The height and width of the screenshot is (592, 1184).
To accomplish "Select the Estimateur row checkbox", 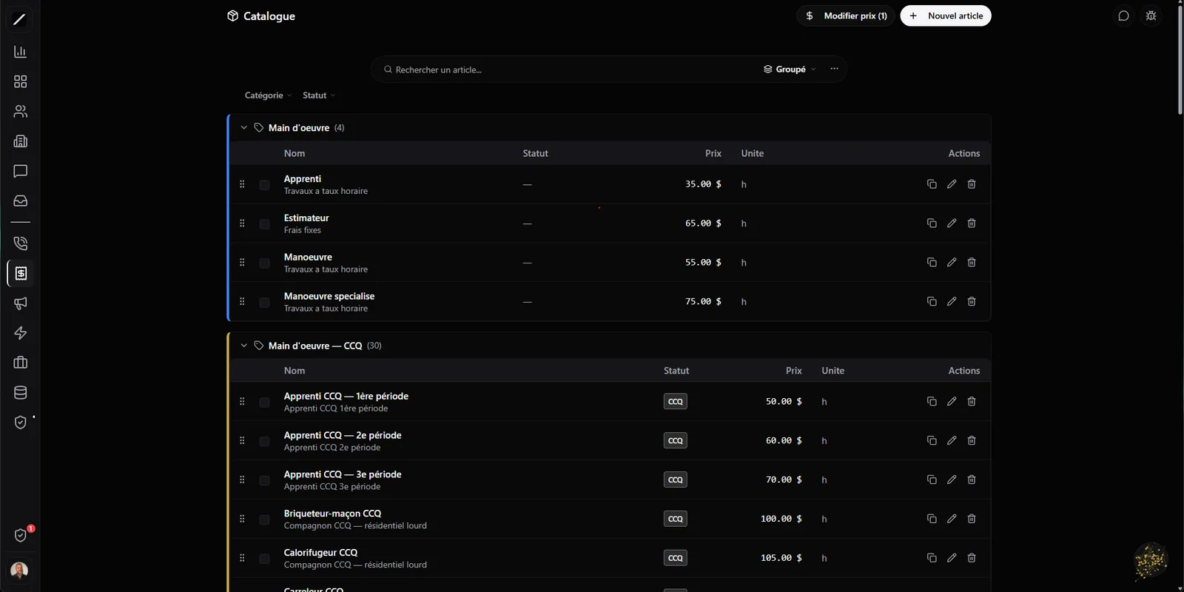I will click(x=264, y=224).
